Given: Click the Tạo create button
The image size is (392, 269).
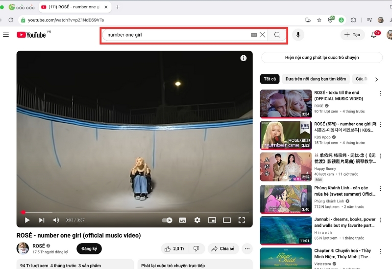Looking at the screenshot, I should 352,35.
